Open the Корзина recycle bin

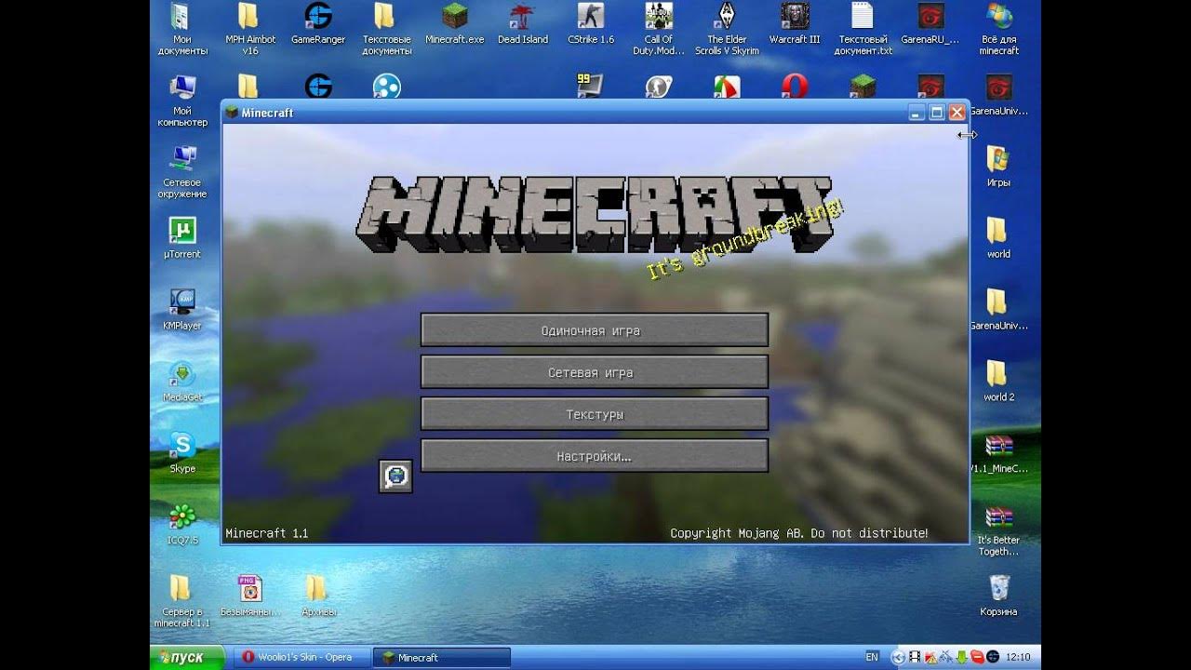pos(998,596)
